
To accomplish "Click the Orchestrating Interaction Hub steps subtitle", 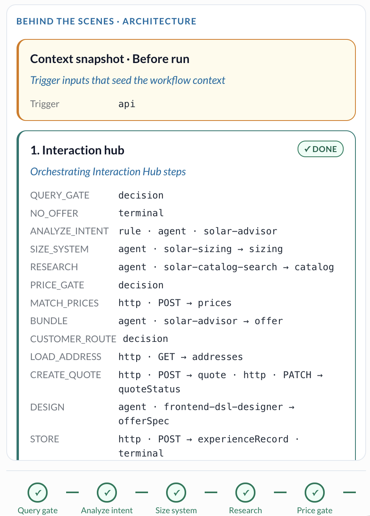I will 108,172.
